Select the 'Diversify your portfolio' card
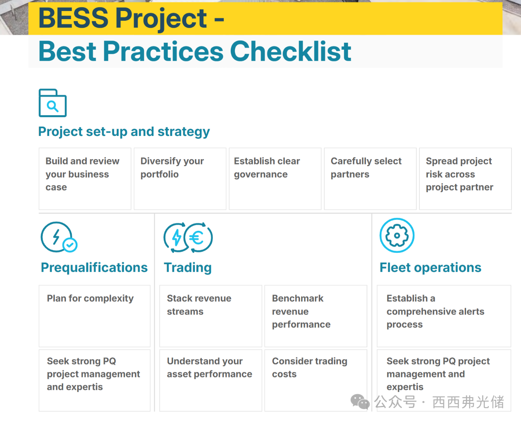The height and width of the screenshot is (423, 521). tap(180, 178)
